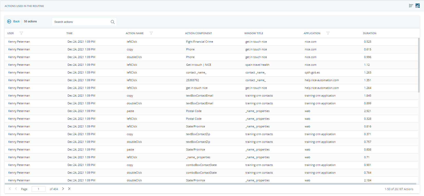Open the User column filter
Screen dimensions: 424x196
coord(21,33)
